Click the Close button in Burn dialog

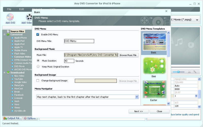(159, 111)
